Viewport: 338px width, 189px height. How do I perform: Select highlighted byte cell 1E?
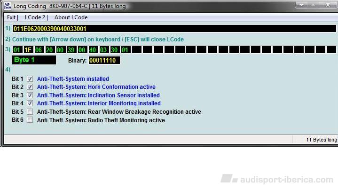click(28, 50)
